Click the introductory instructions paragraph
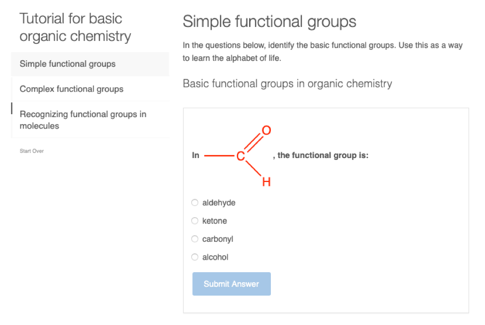The image size is (485, 325). click(322, 52)
